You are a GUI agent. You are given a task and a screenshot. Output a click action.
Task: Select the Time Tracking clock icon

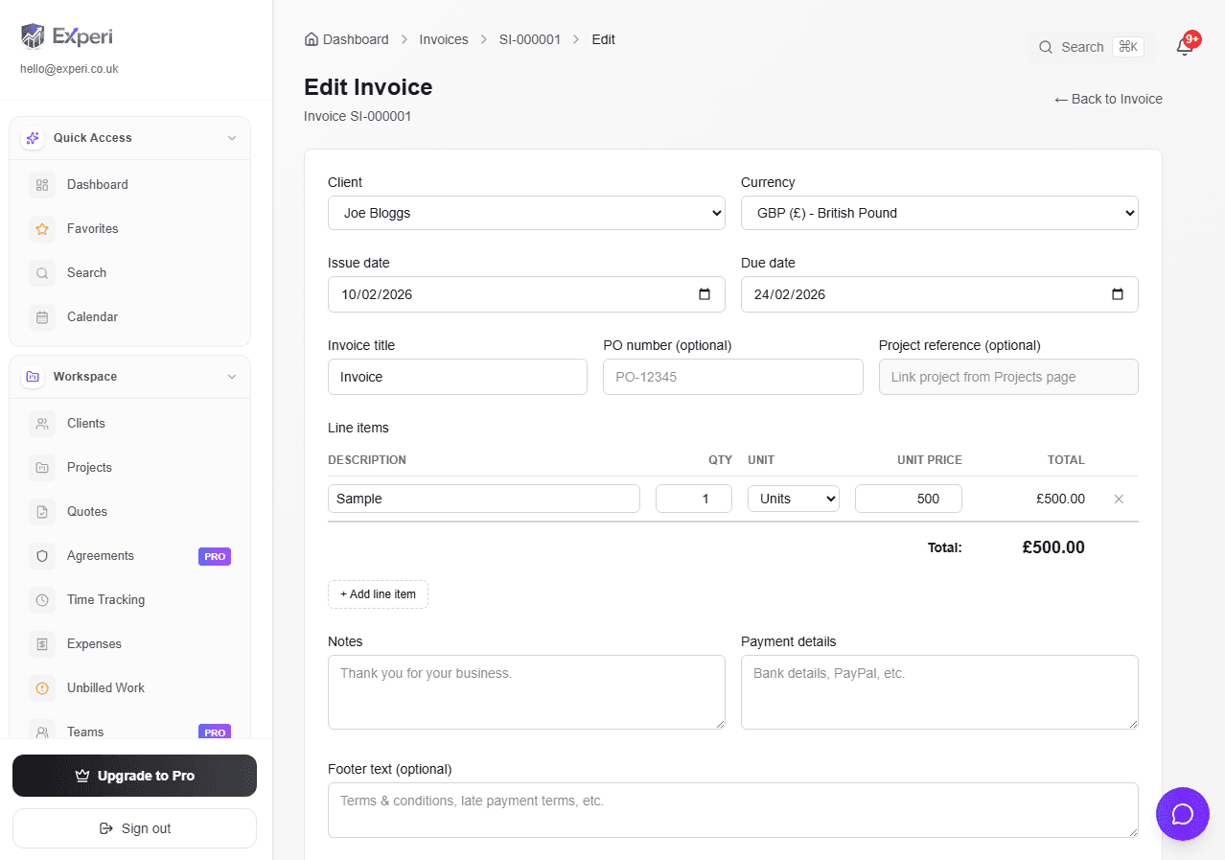tap(41, 599)
